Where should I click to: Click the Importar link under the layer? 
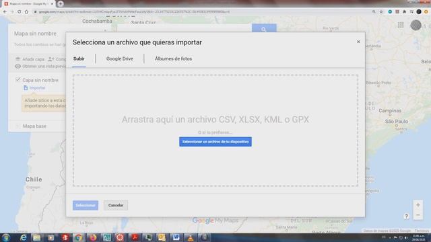[37, 88]
